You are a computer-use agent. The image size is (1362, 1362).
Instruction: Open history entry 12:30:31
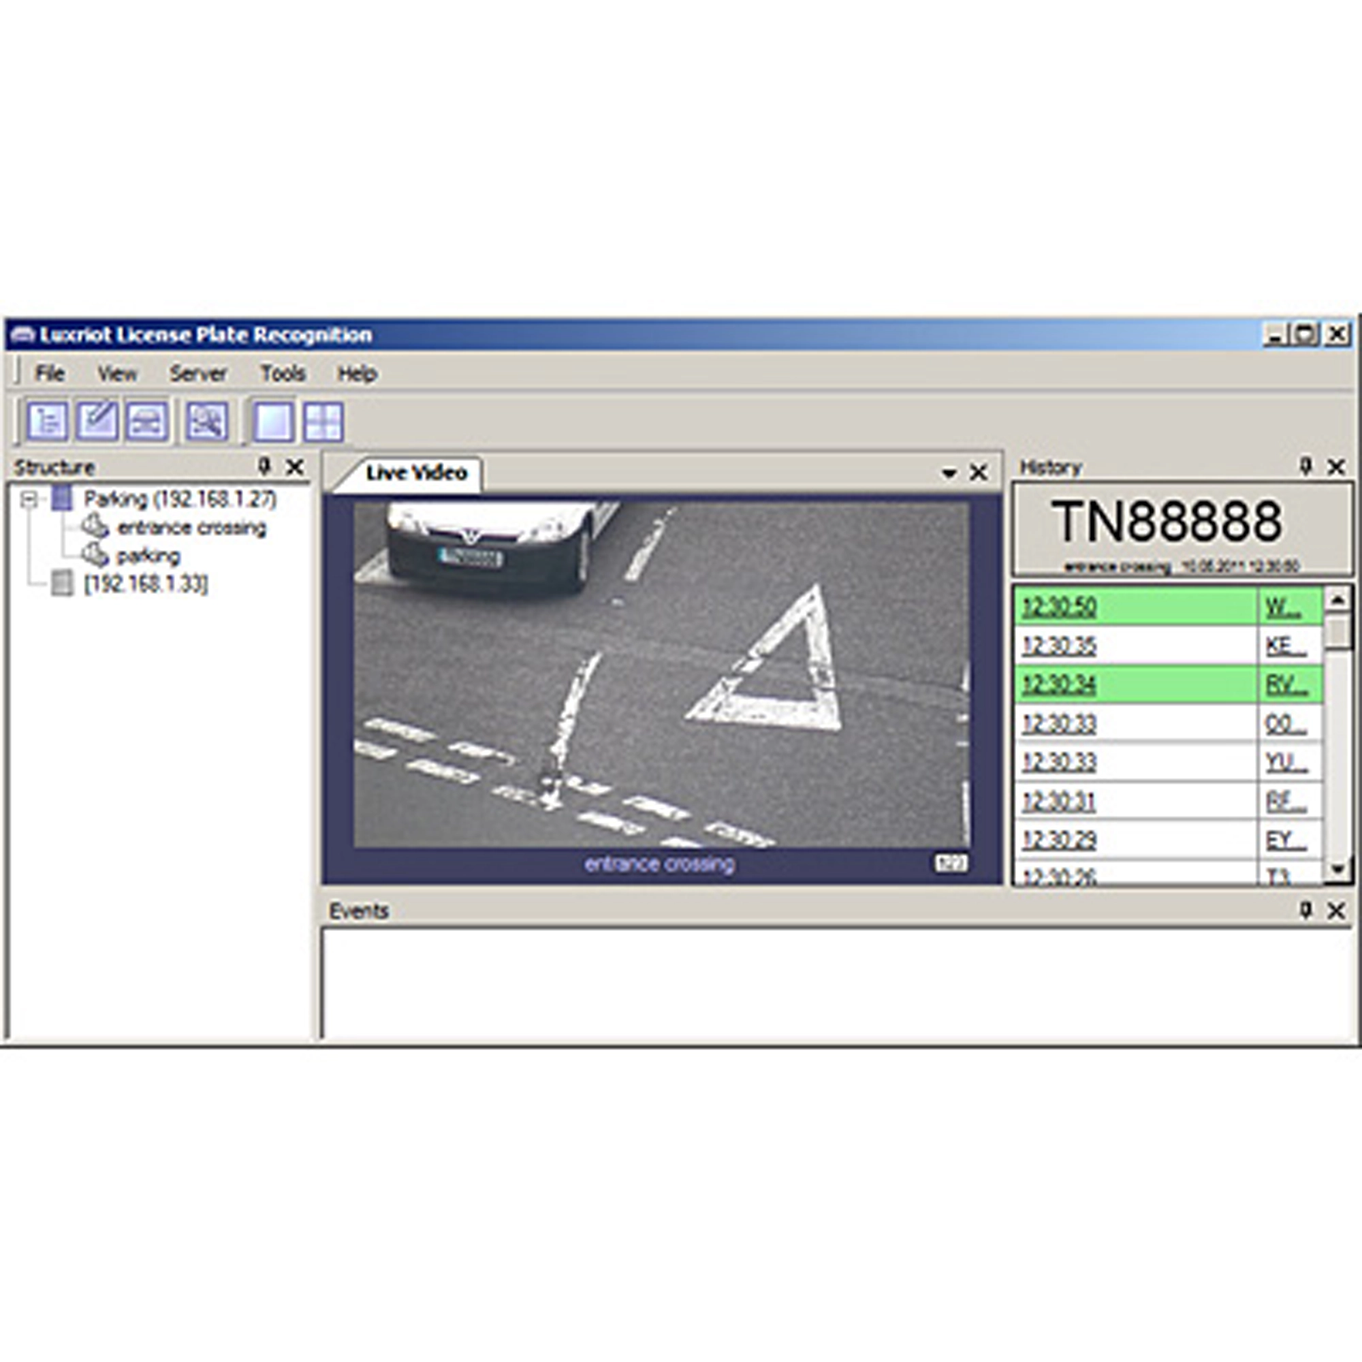click(1060, 801)
